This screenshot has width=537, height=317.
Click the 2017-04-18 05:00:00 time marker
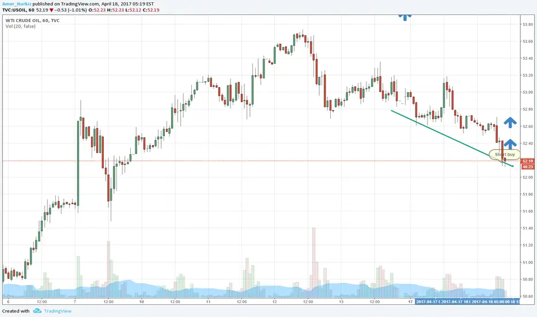(490, 302)
